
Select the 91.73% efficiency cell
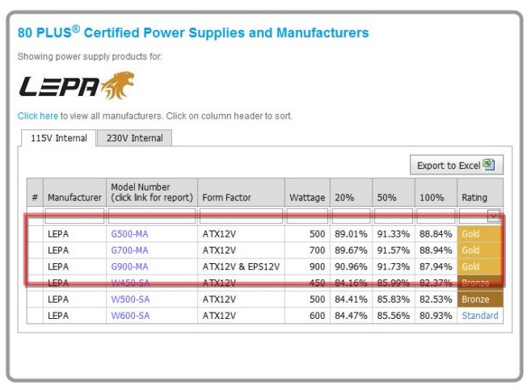pos(394,266)
